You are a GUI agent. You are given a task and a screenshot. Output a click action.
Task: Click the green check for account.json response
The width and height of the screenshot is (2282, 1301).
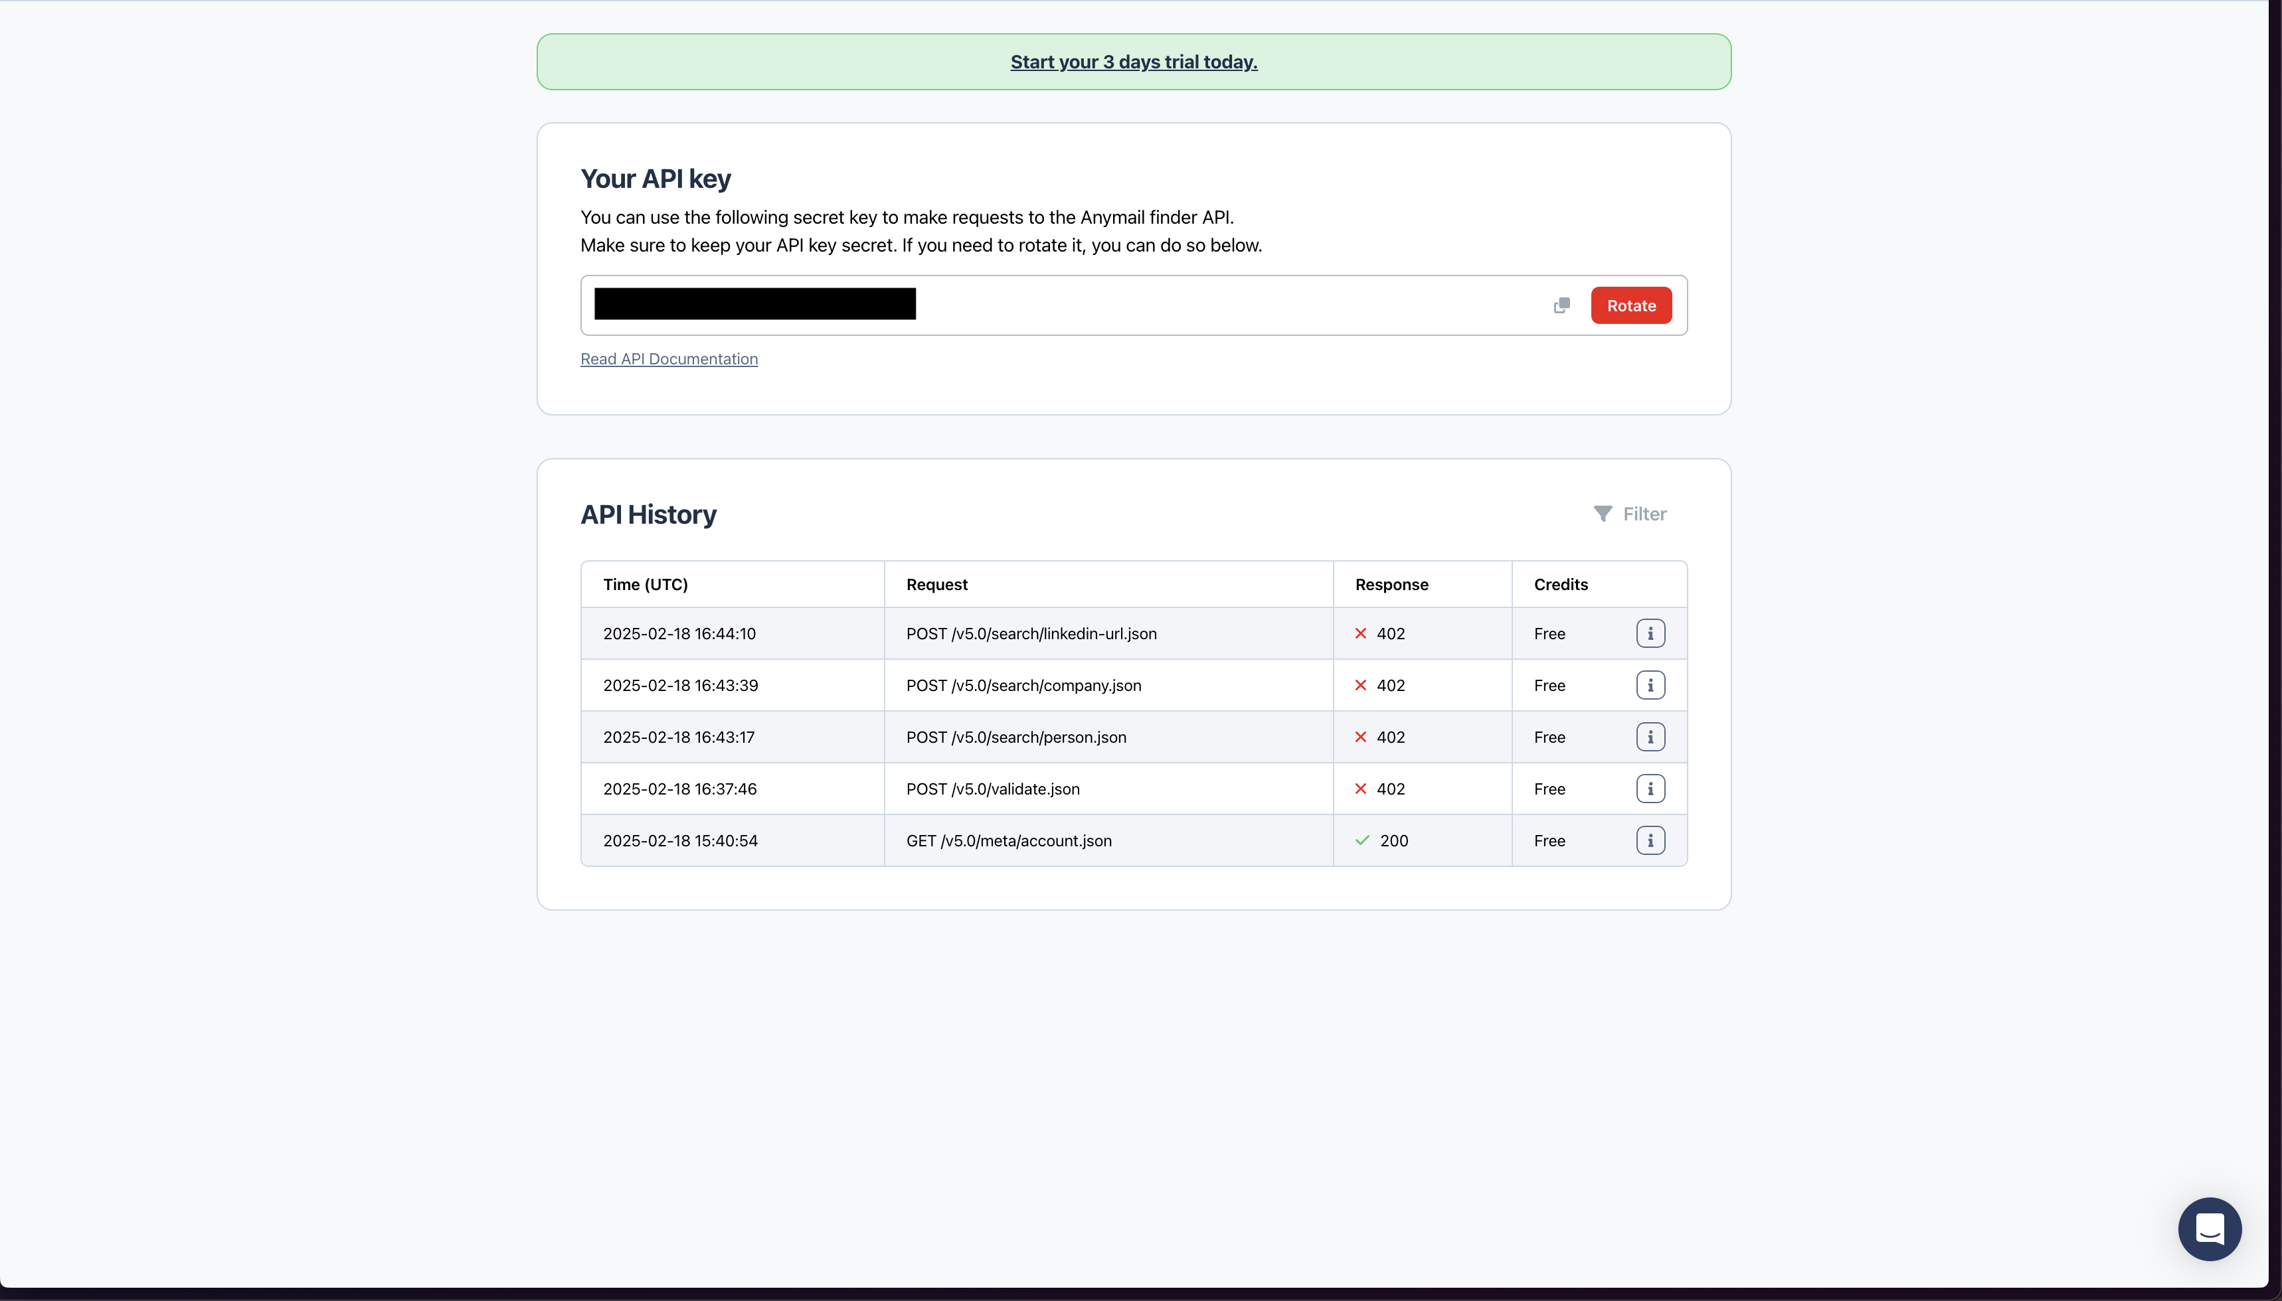pos(1362,841)
